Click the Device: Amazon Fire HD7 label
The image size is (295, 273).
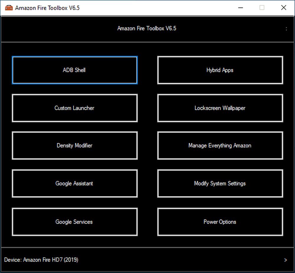click(41, 260)
